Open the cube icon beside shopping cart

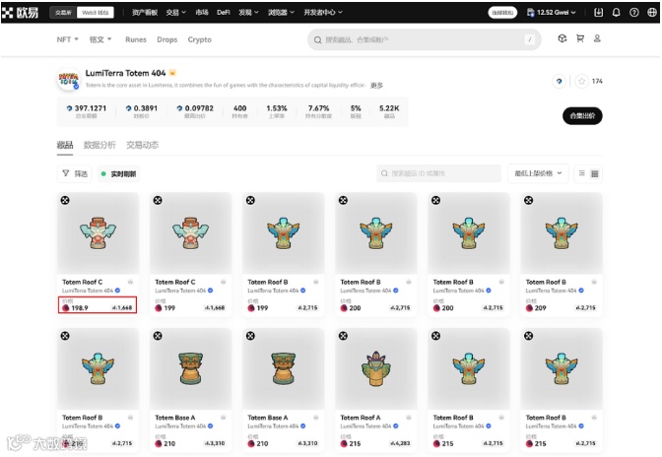point(562,38)
